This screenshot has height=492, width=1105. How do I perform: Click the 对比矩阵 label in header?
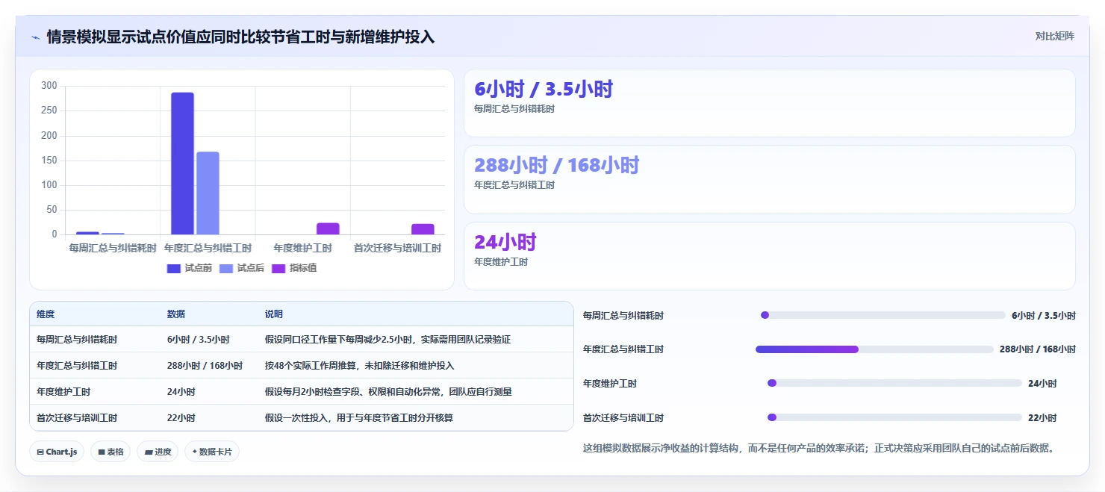[x=1055, y=36]
